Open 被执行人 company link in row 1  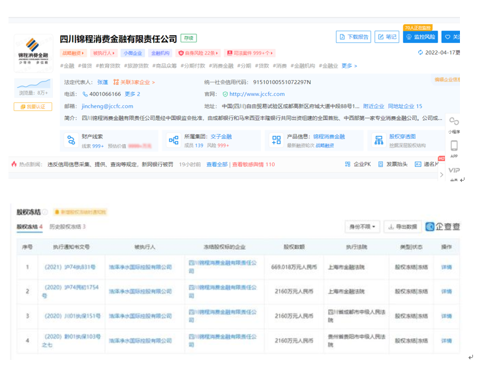tap(140, 267)
